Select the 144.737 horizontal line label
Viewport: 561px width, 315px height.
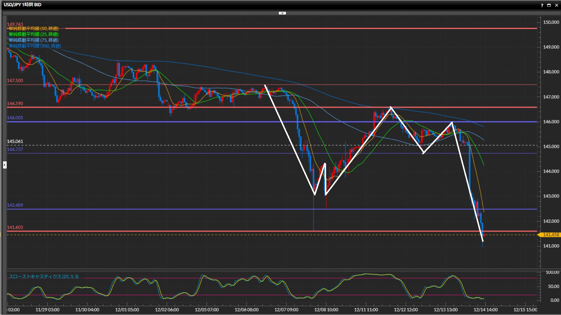click(15, 149)
